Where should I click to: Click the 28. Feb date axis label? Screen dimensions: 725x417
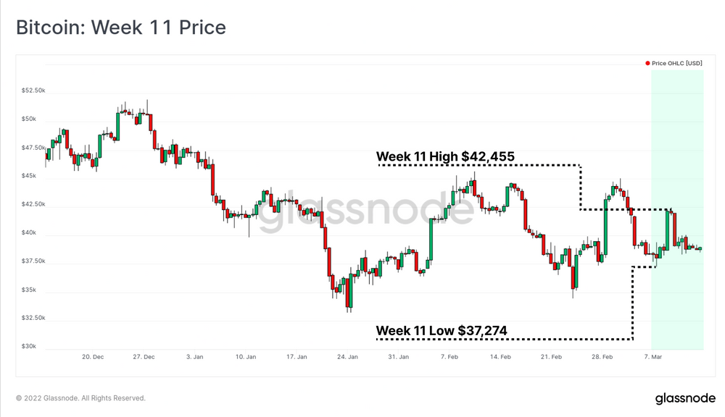coord(602,357)
